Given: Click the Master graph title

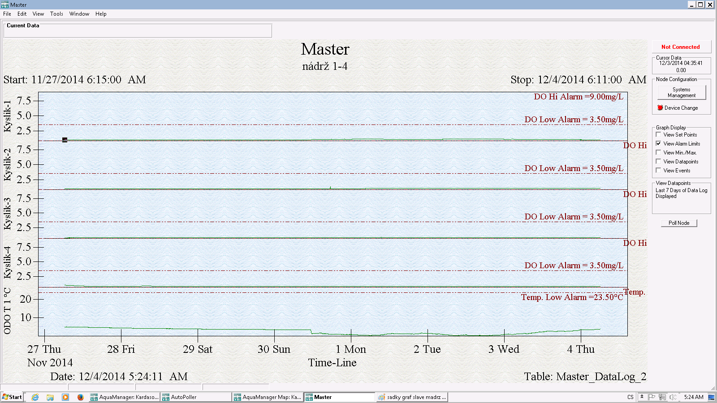Looking at the screenshot, I should point(325,49).
